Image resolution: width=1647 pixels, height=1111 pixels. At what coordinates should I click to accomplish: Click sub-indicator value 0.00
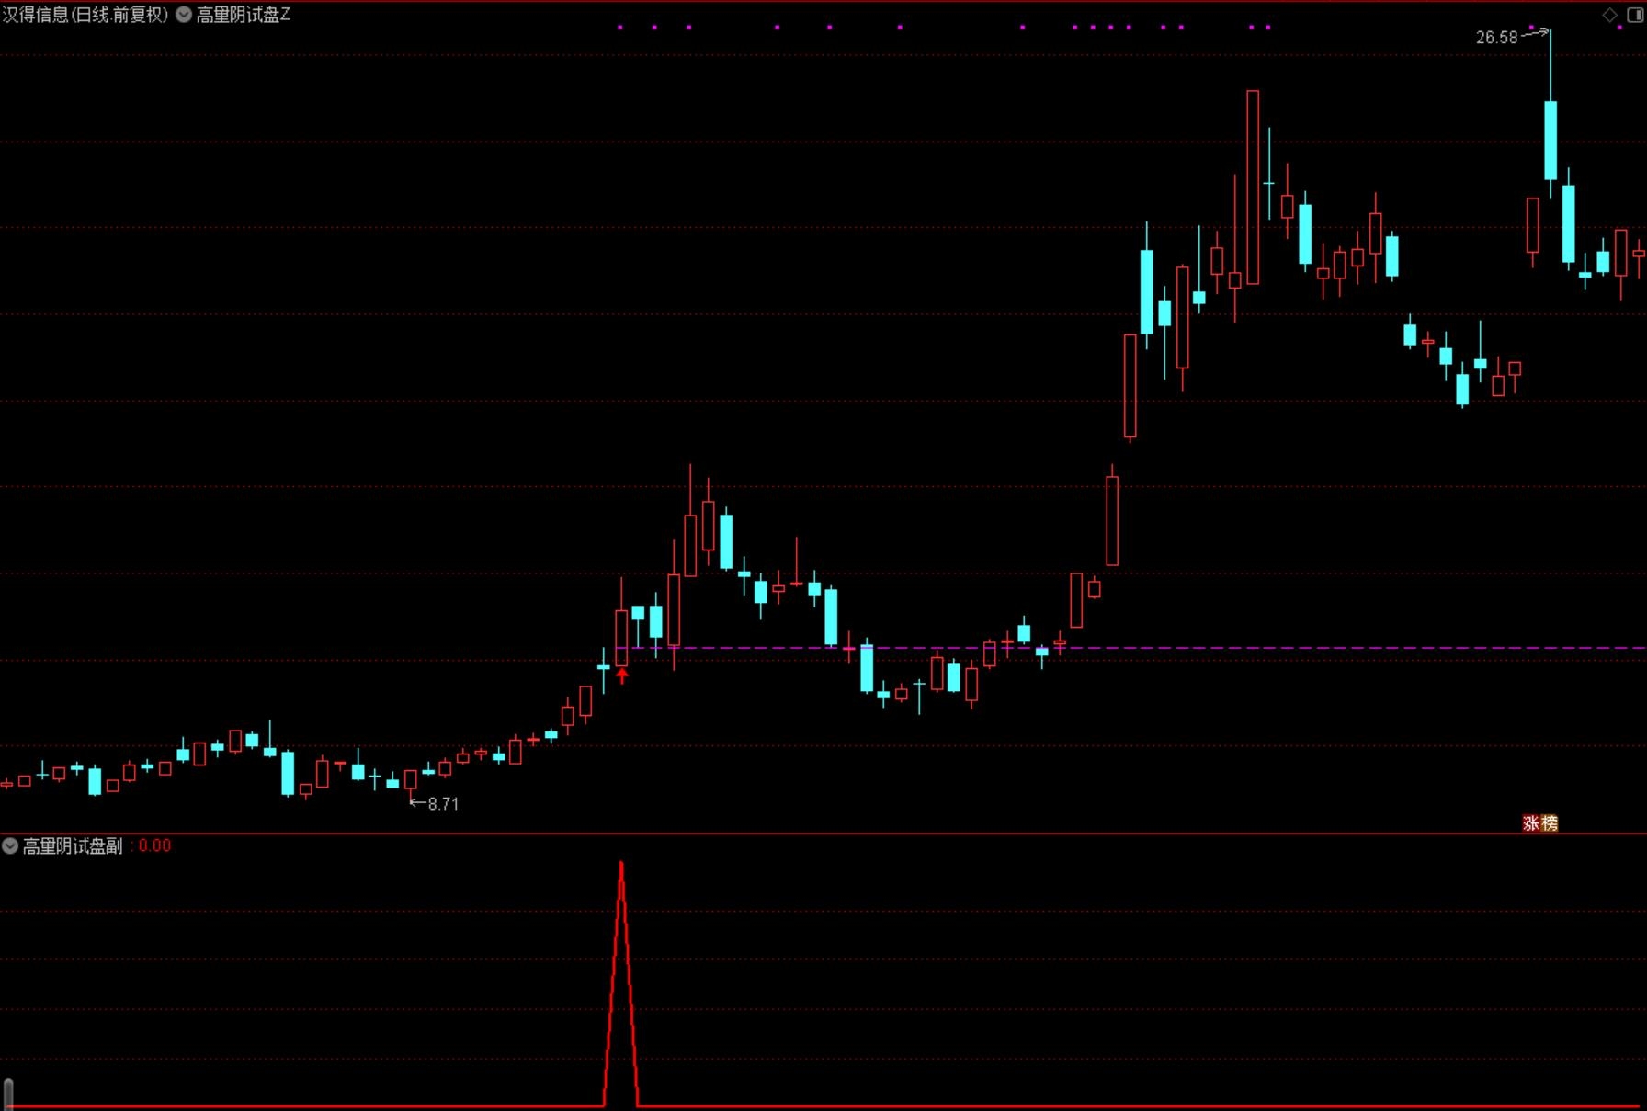pyautogui.click(x=154, y=845)
